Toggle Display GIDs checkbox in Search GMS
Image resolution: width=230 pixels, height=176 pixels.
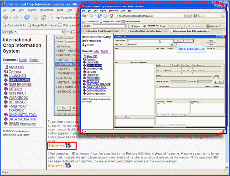point(171,65)
